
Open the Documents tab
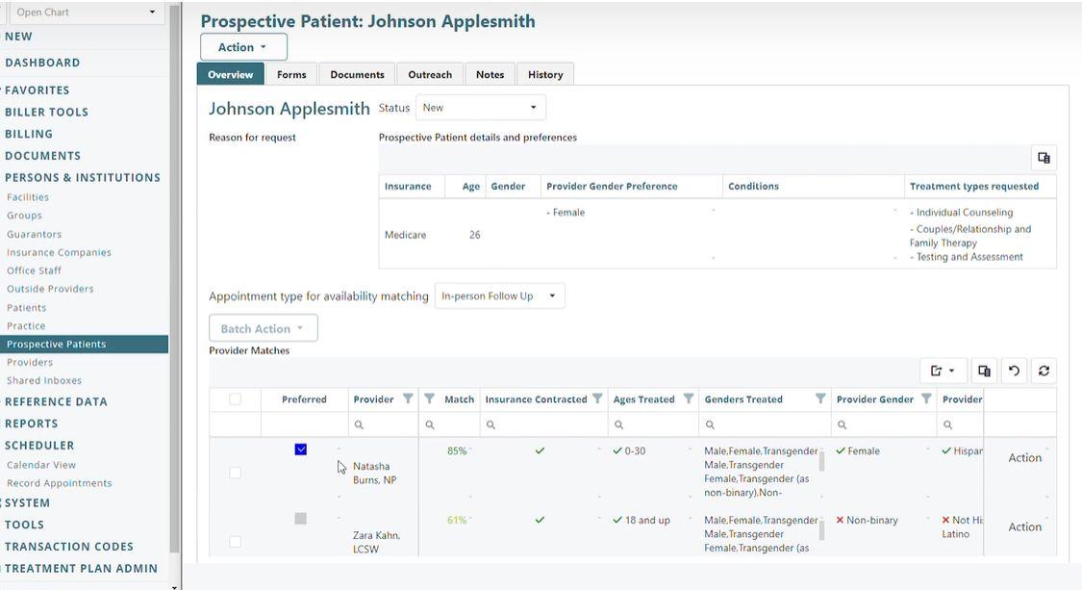(357, 74)
